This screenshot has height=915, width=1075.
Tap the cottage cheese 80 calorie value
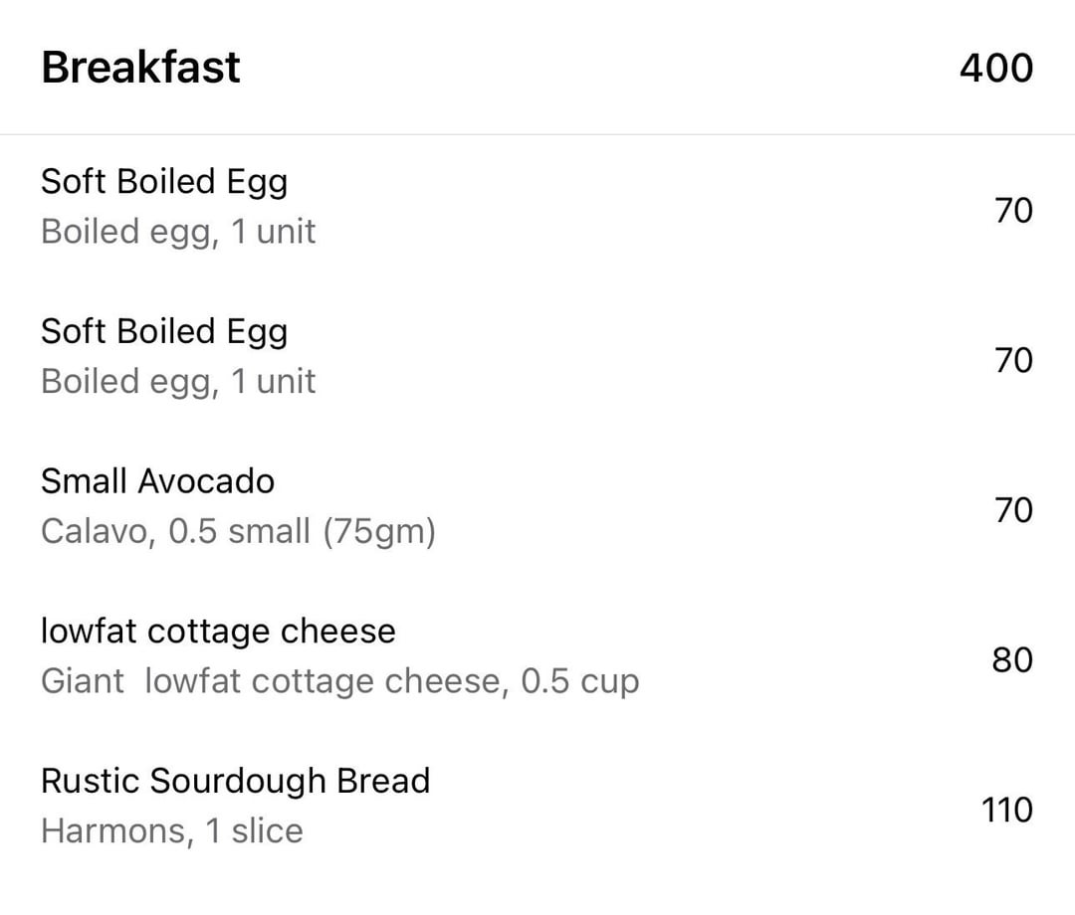click(x=1012, y=660)
